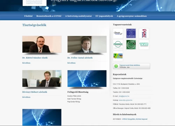Open the Teva member logo
The image size is (175, 126).
(x=144, y=45)
